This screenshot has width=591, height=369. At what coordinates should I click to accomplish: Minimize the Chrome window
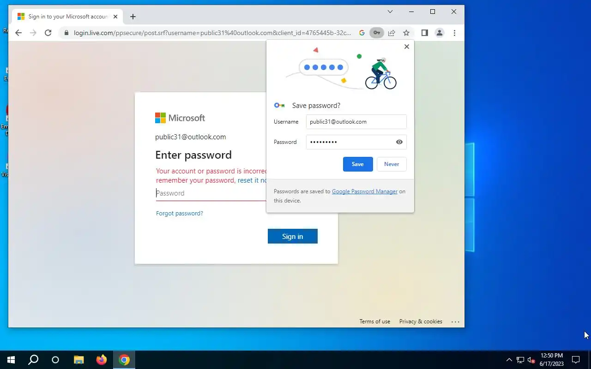411,12
